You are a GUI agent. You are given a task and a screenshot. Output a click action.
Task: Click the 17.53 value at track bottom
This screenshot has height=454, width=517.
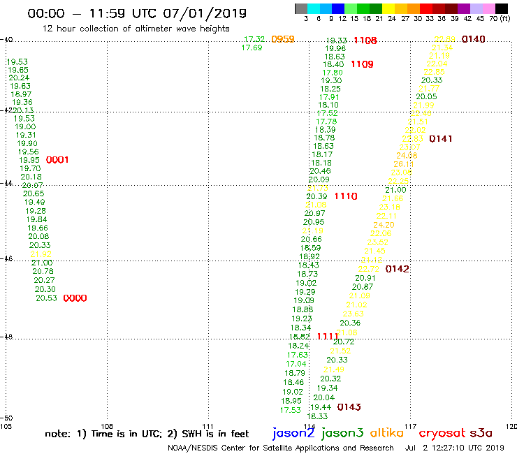point(291,410)
